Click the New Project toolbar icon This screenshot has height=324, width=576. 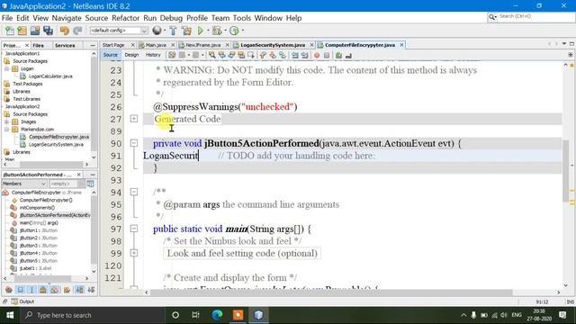click(22, 31)
